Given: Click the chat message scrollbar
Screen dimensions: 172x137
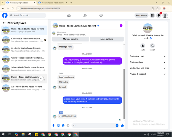Looking at the screenshot, I should pos(124,94).
